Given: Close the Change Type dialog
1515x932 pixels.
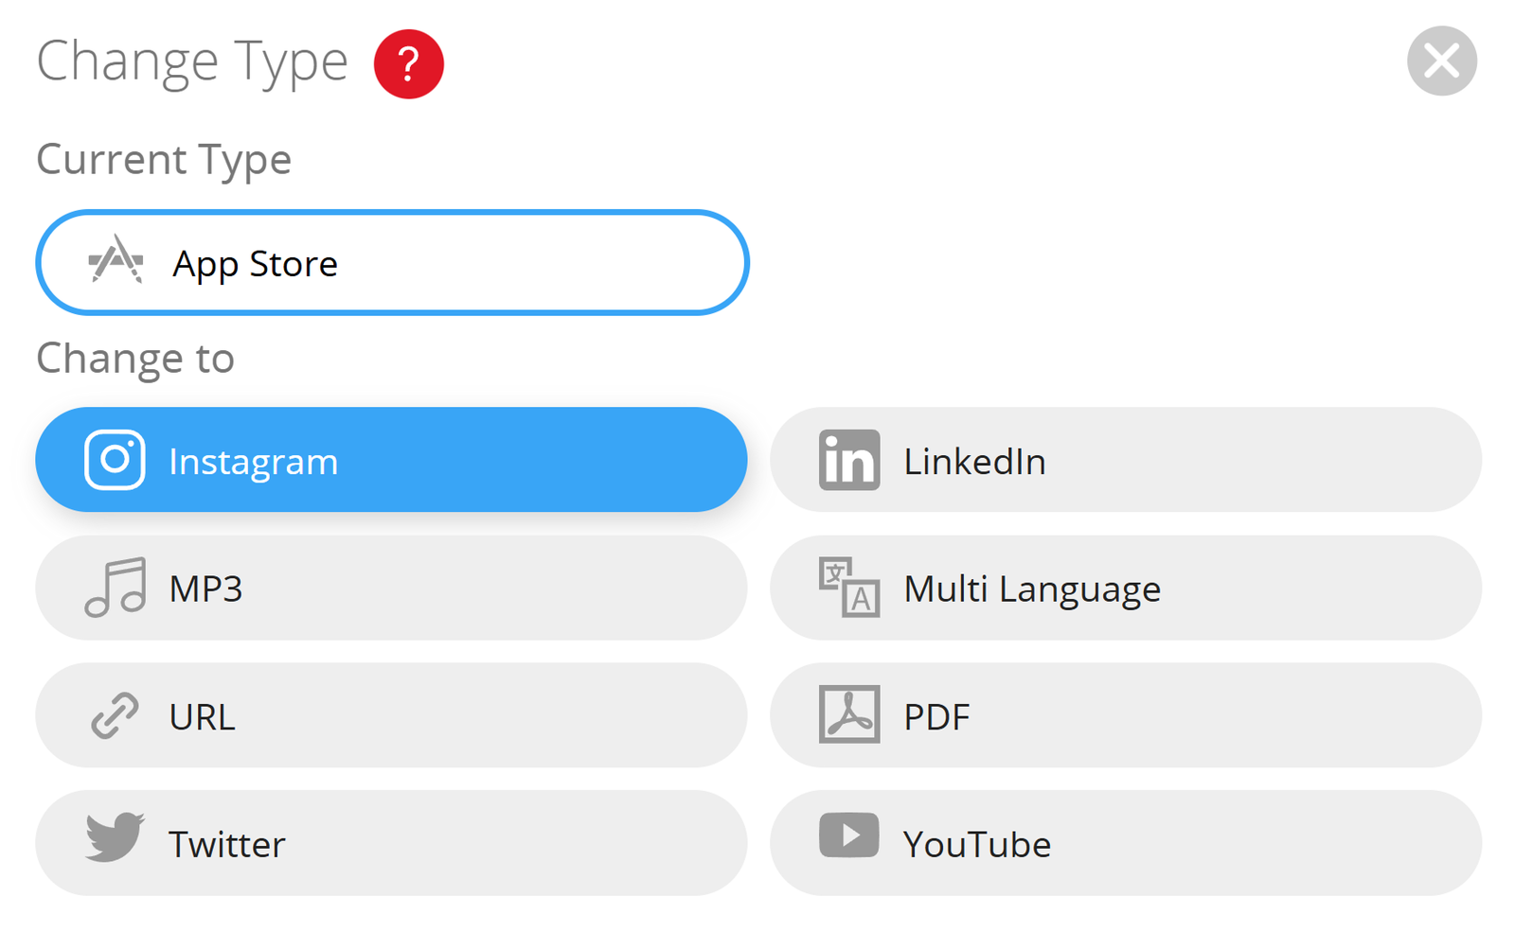Looking at the screenshot, I should [x=1441, y=62].
